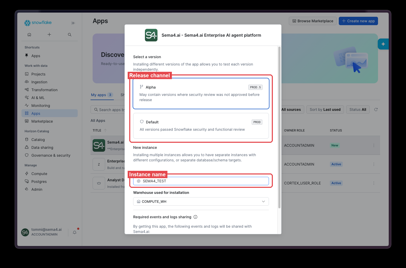406x268 pixels.
Task: Click the OWNER ROLE column header
Action: coord(295,130)
